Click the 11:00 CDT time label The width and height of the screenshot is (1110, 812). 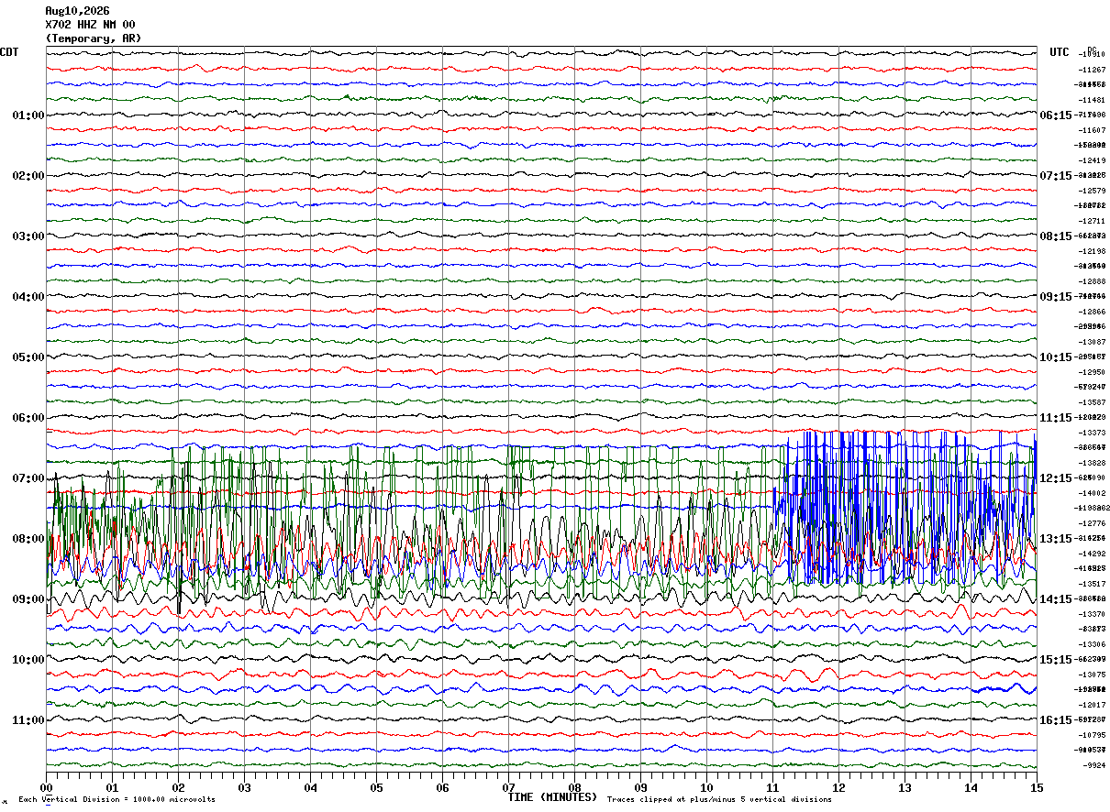click(28, 720)
